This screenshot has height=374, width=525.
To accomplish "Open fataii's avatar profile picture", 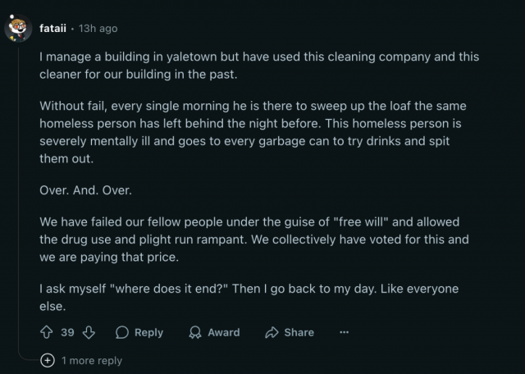I will pyautogui.click(x=18, y=29).
